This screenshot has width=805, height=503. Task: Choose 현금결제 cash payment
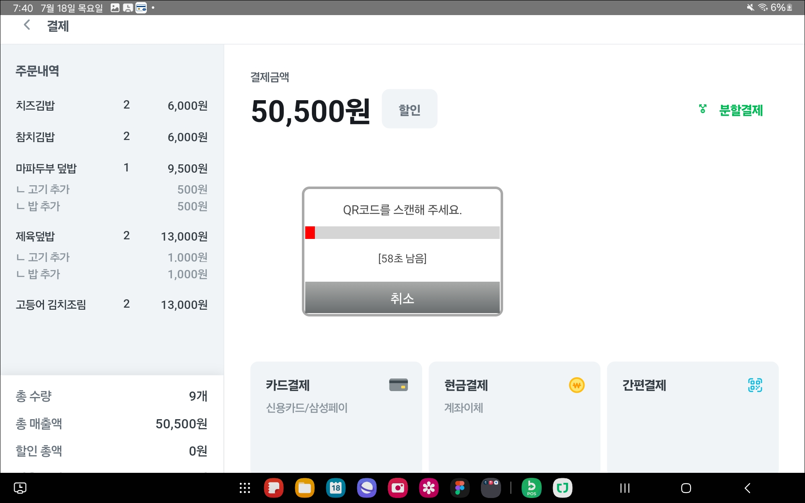point(514,417)
